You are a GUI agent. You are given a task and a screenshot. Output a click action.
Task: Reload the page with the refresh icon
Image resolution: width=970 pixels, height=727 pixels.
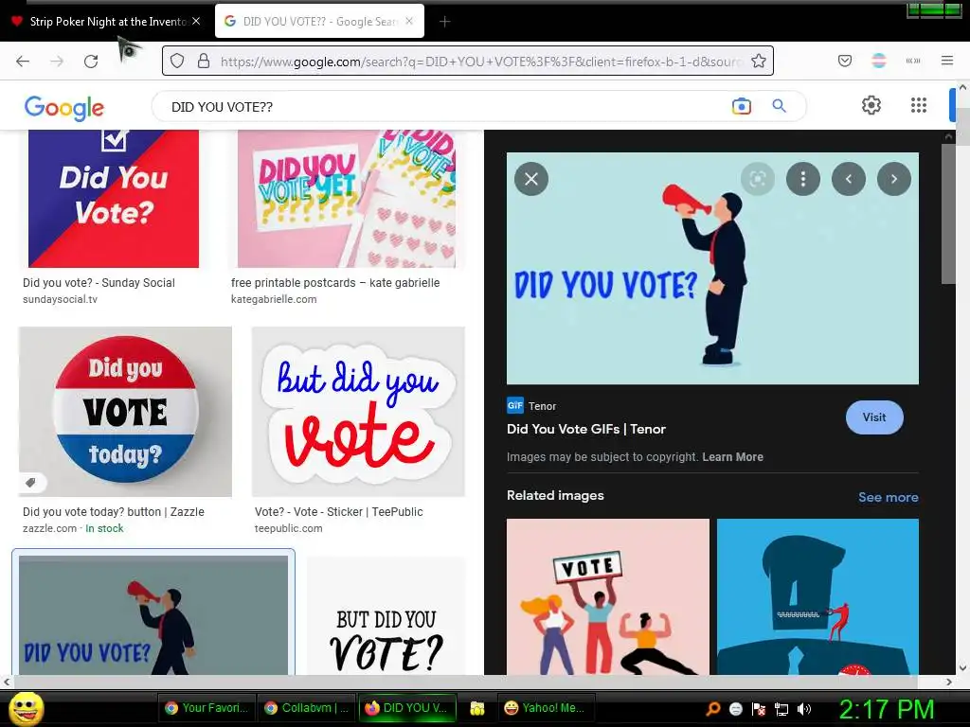tap(91, 62)
